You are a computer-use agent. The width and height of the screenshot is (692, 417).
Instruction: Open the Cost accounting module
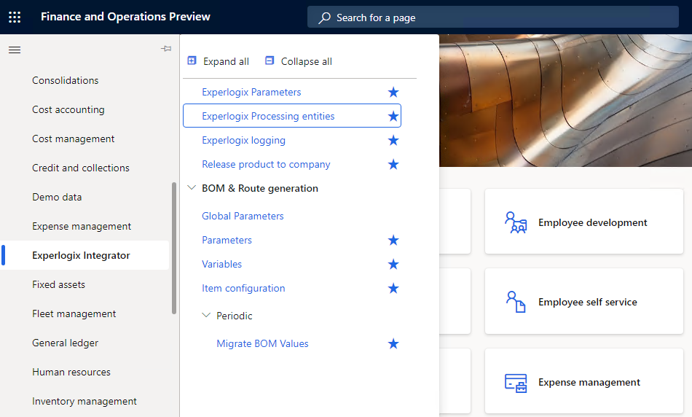[68, 109]
